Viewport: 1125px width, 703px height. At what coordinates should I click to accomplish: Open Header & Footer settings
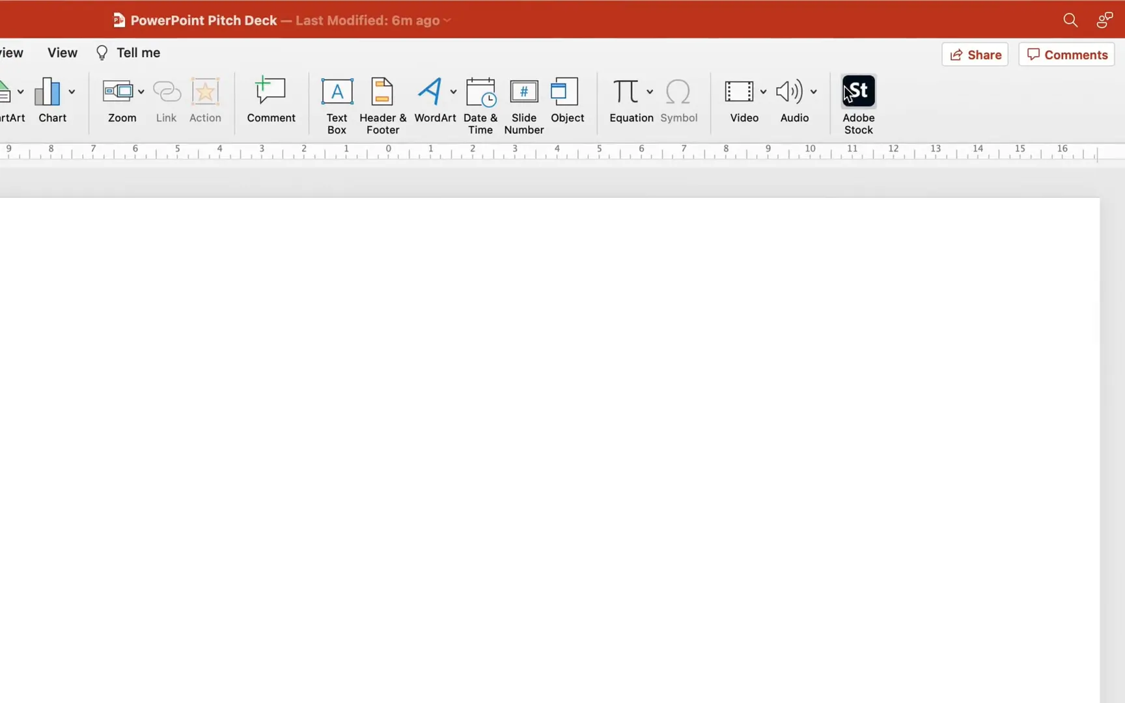click(383, 103)
